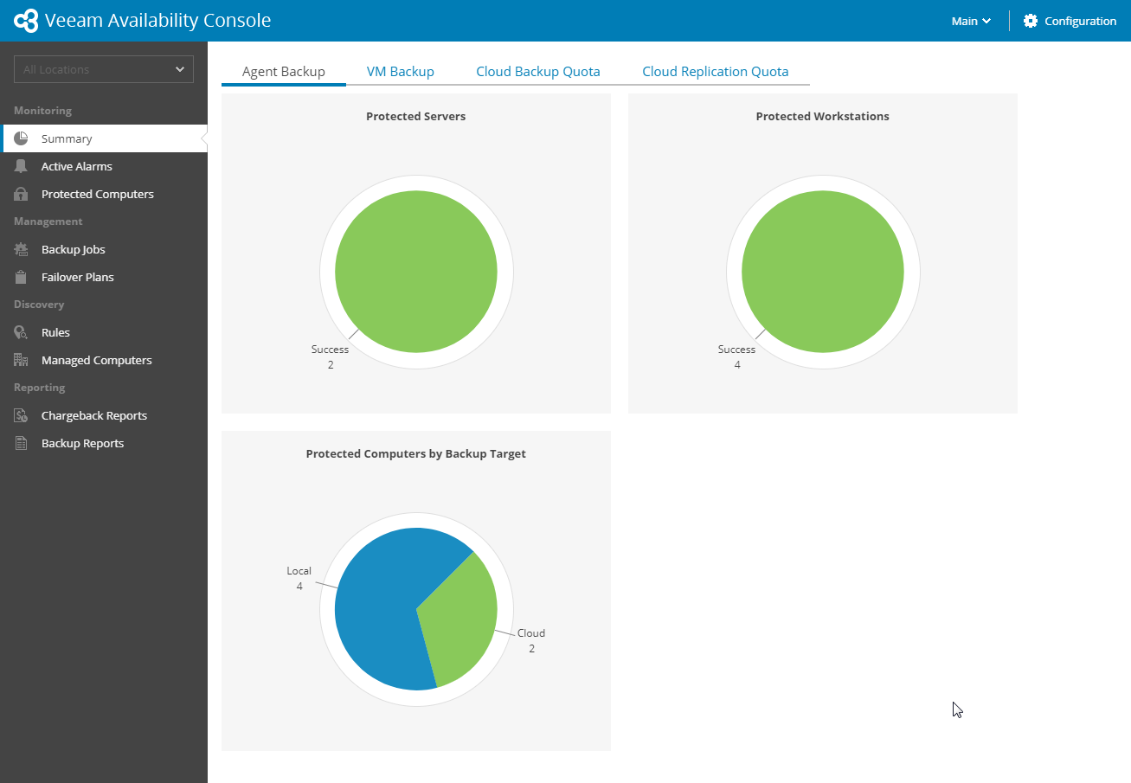
Task: Select the Active Alarms bell icon
Action: (x=21, y=166)
